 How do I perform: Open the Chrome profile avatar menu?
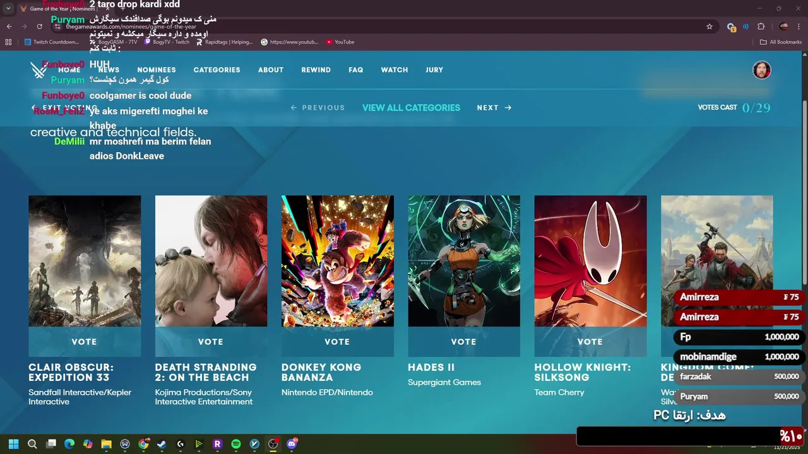click(x=783, y=26)
